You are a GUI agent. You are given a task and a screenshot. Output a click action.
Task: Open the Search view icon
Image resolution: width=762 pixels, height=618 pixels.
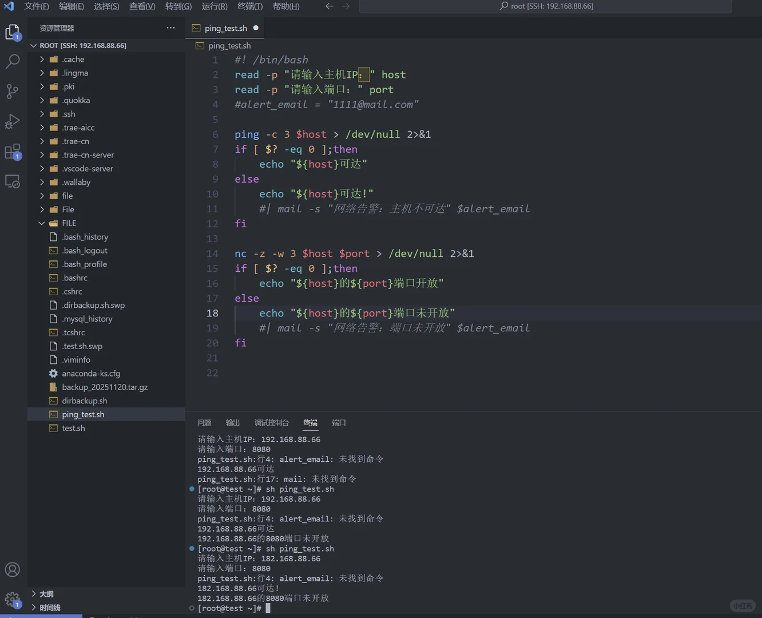13,61
